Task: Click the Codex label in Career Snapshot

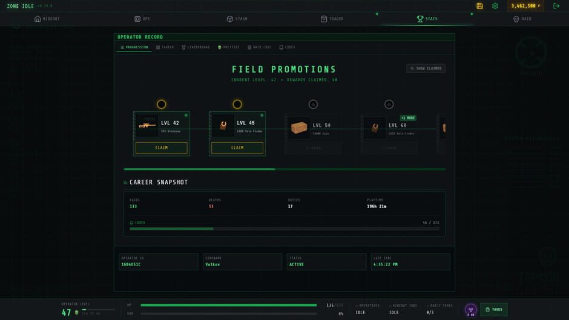Action: coord(137,223)
